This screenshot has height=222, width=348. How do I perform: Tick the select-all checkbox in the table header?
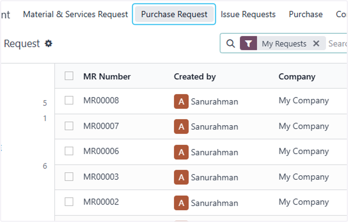tap(69, 76)
